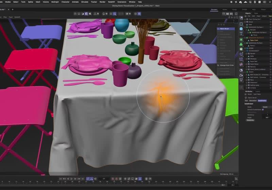The height and width of the screenshot is (190, 272).
Task: Click the green gear Volume builder icon
Action: coord(241,49)
